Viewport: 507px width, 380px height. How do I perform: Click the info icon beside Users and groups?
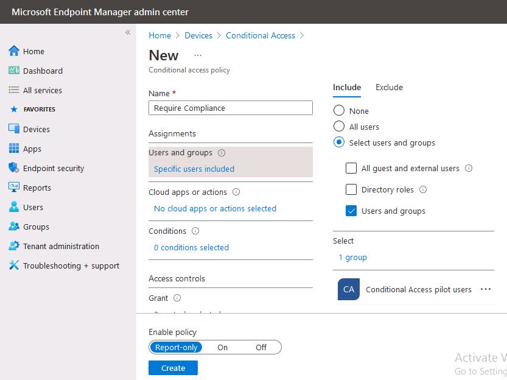pyautogui.click(x=222, y=153)
